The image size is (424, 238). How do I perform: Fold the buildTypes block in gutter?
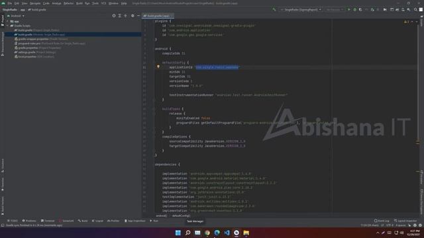pos(154,109)
